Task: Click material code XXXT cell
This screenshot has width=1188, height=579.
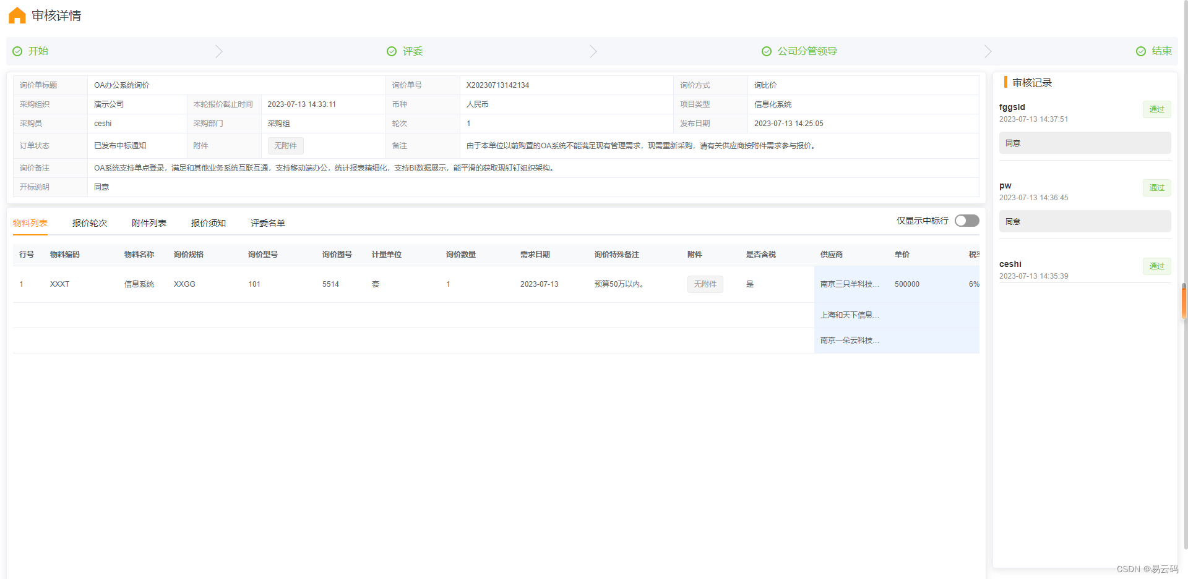Action: pyautogui.click(x=60, y=284)
